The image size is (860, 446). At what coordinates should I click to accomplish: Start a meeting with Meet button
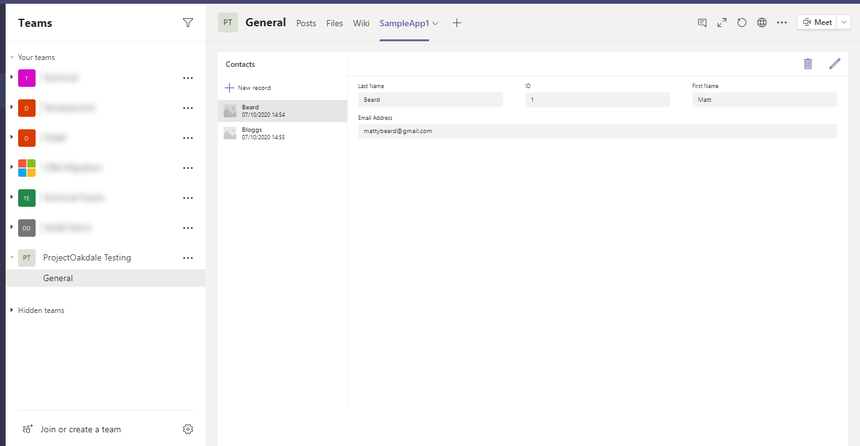coord(818,22)
